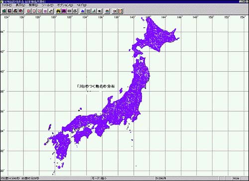Open the 表示(V) menu
The height and width of the screenshot is (181, 249).
tap(20, 5)
